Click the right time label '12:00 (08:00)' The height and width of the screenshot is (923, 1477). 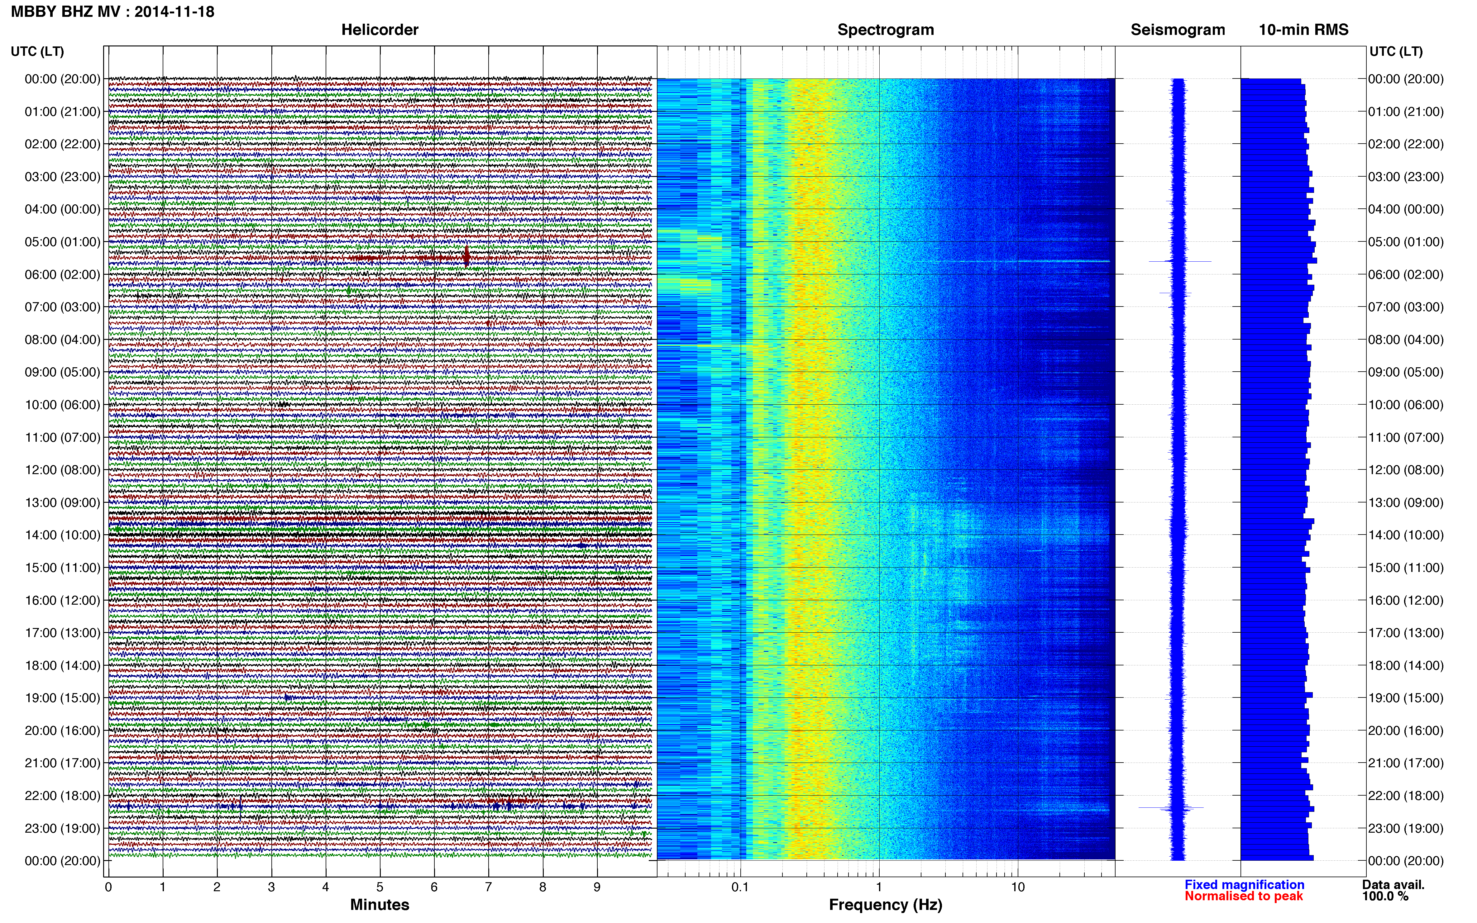[1406, 470]
